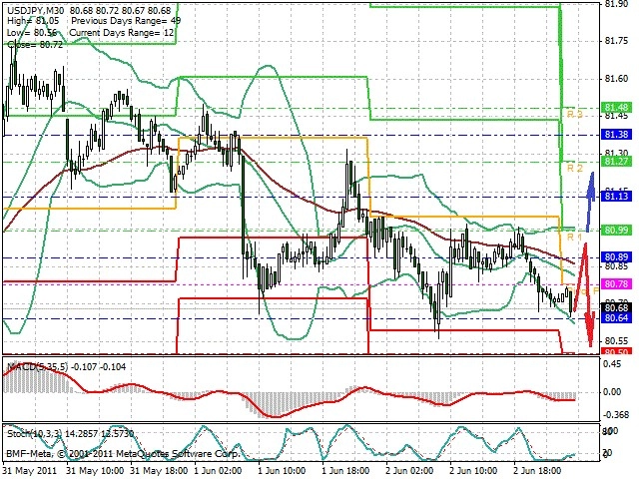This screenshot has height=479, width=639.
Task: Click the blue up arrow near 81.13
Action: pyautogui.click(x=590, y=202)
